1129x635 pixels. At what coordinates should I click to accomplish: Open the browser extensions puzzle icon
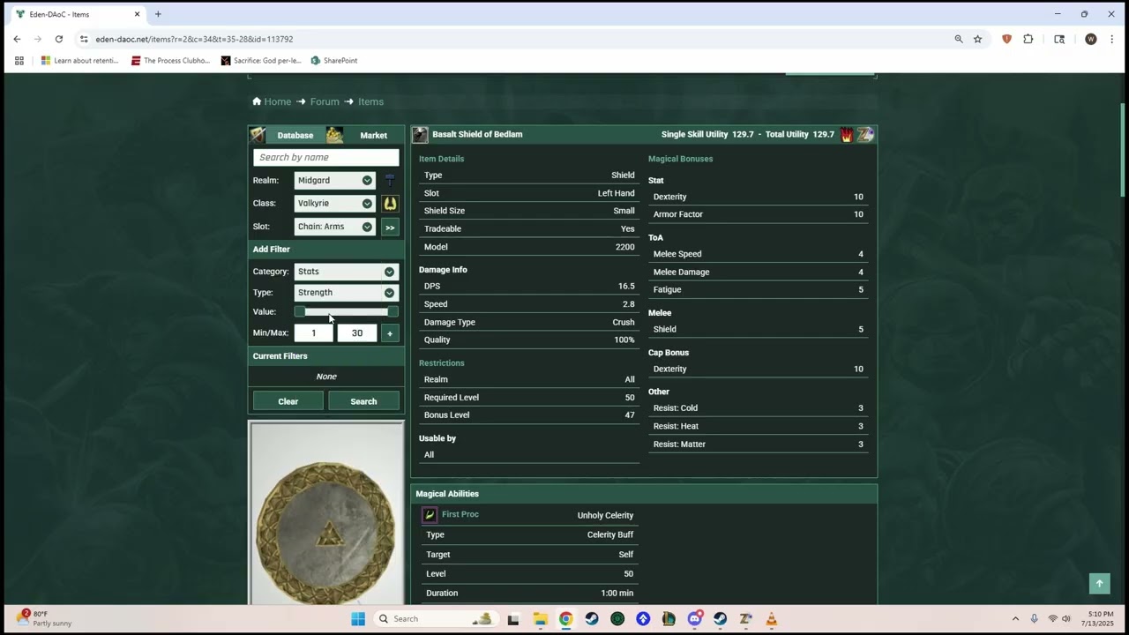pos(1028,39)
